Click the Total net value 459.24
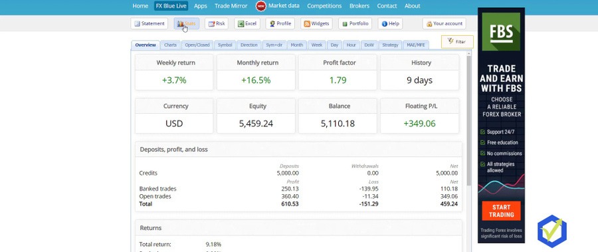This screenshot has height=252, width=598. (449, 204)
